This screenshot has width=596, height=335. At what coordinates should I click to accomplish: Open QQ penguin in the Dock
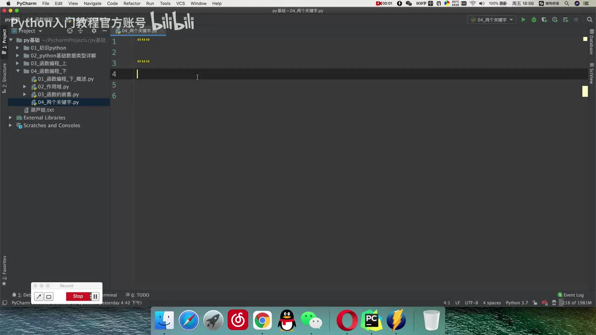[287, 321]
